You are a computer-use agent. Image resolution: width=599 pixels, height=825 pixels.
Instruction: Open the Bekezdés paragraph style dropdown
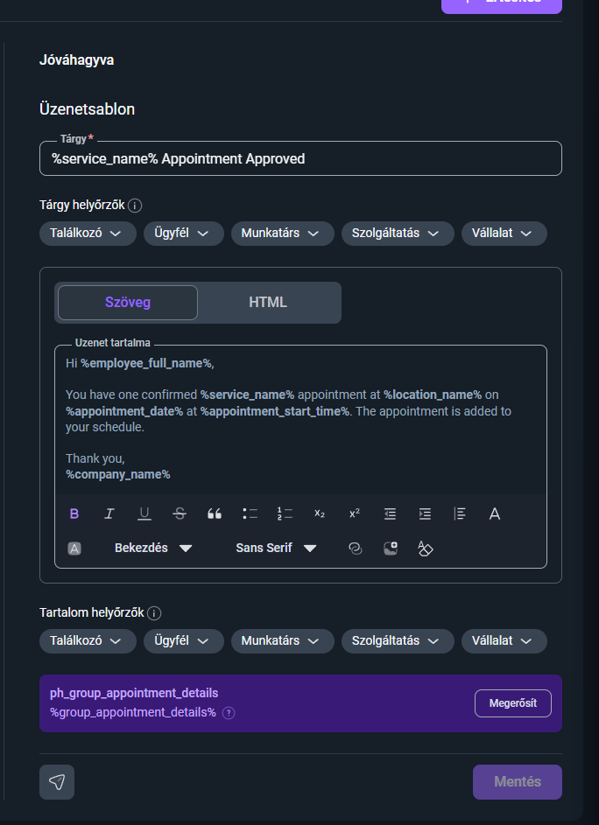click(x=152, y=549)
